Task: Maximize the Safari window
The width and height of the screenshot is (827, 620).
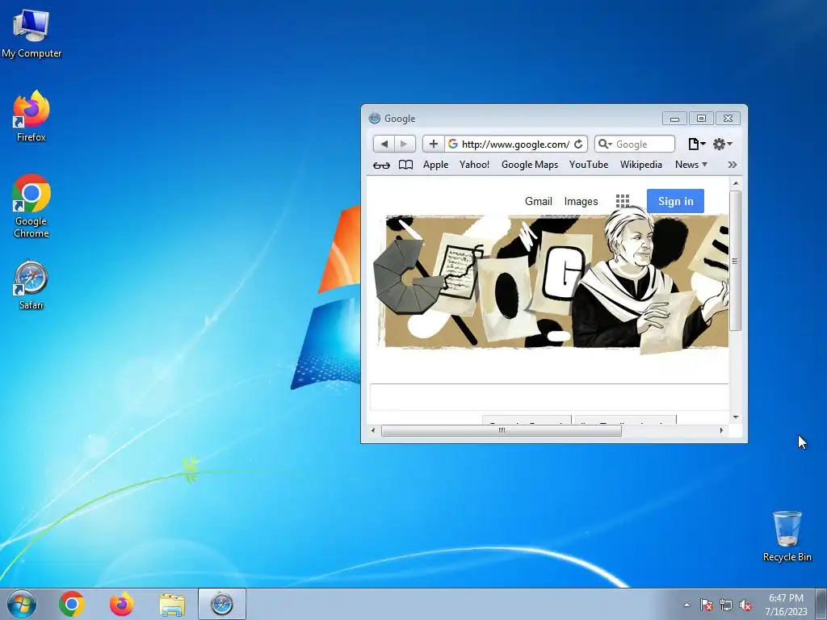Action: [x=701, y=118]
